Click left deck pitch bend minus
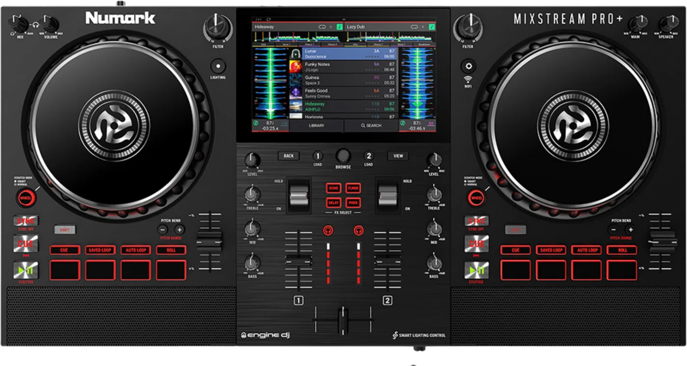 163,230
